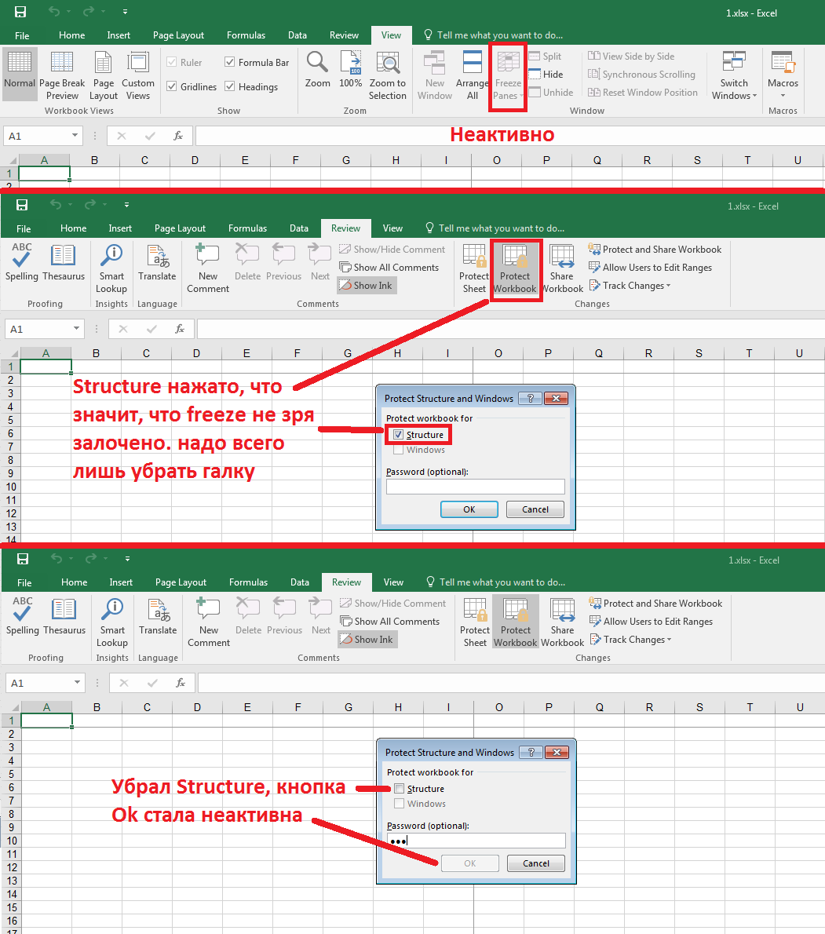
Task: Expand the Name Box dropdown in the middle window
Action: tap(76, 328)
